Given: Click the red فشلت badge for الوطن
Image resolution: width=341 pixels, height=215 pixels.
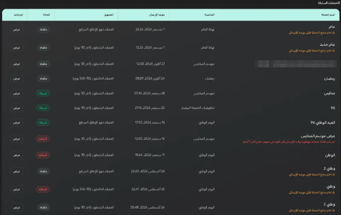Looking at the screenshot, I should point(43,155).
